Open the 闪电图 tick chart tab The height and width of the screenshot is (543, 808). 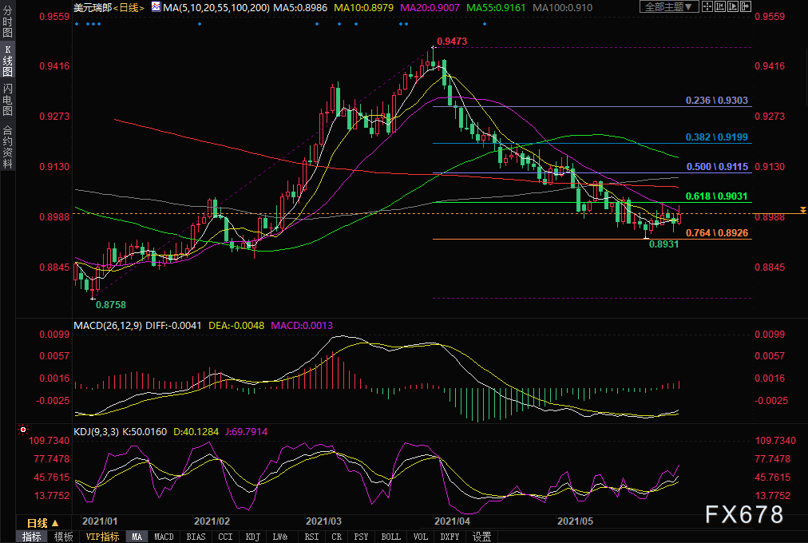tap(7, 100)
